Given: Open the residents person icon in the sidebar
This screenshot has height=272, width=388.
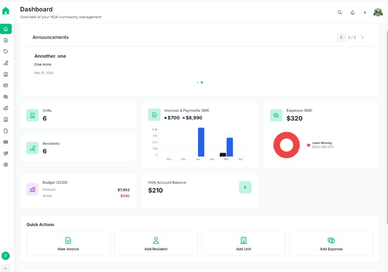Looking at the screenshot, I should click(6, 63).
